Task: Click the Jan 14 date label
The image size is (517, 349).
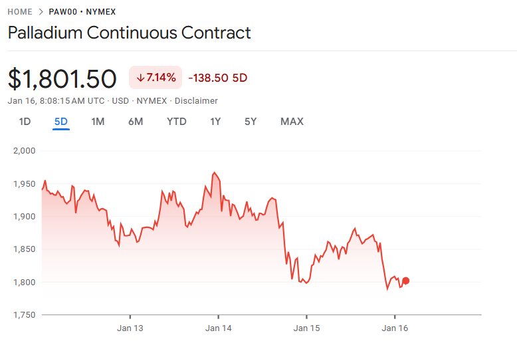Action: pos(218,328)
